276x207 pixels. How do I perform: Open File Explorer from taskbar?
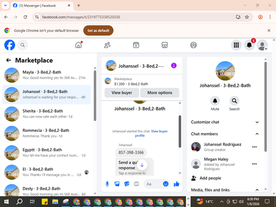click(x=55, y=201)
